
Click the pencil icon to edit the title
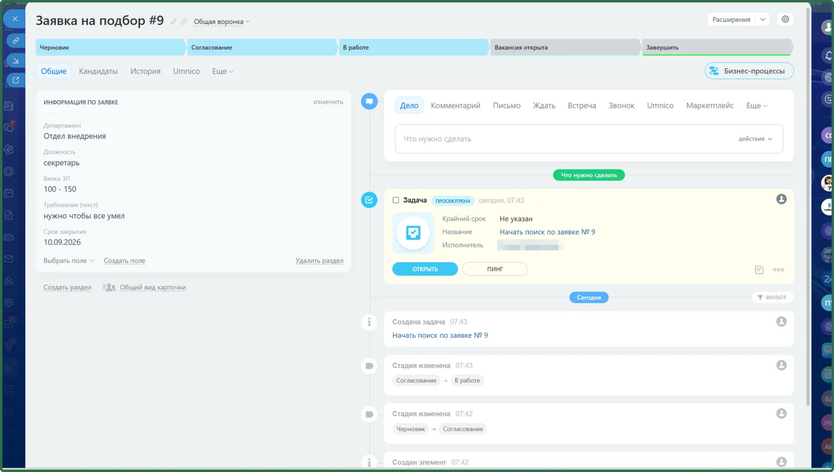point(174,22)
